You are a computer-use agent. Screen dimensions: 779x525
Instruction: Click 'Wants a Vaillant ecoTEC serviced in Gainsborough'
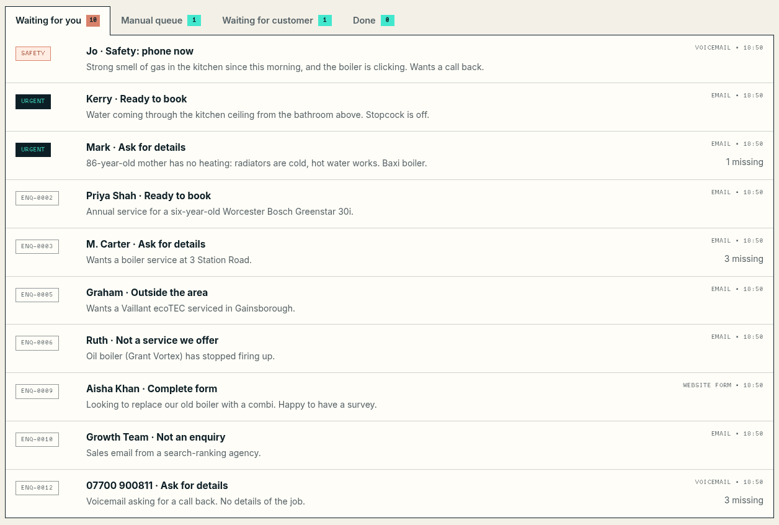[x=190, y=308]
